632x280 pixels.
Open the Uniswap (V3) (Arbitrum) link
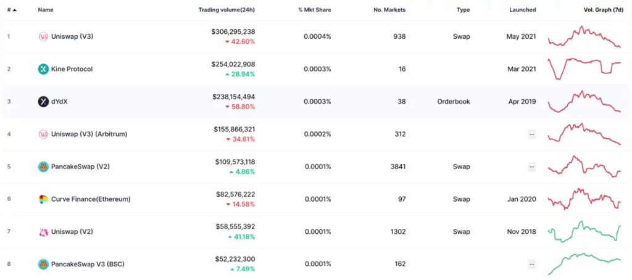(x=89, y=134)
